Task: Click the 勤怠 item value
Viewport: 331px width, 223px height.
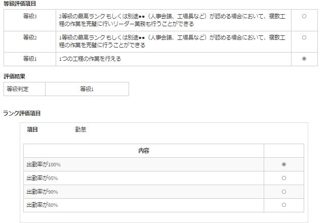Action: point(80,129)
